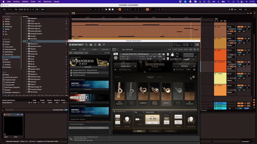Open macOS Spotlight search icon
This screenshot has height=144, width=257.
point(238,2)
